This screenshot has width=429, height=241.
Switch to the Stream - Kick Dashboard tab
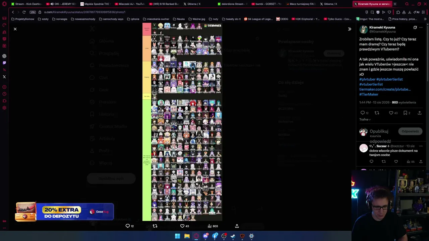point(26,4)
